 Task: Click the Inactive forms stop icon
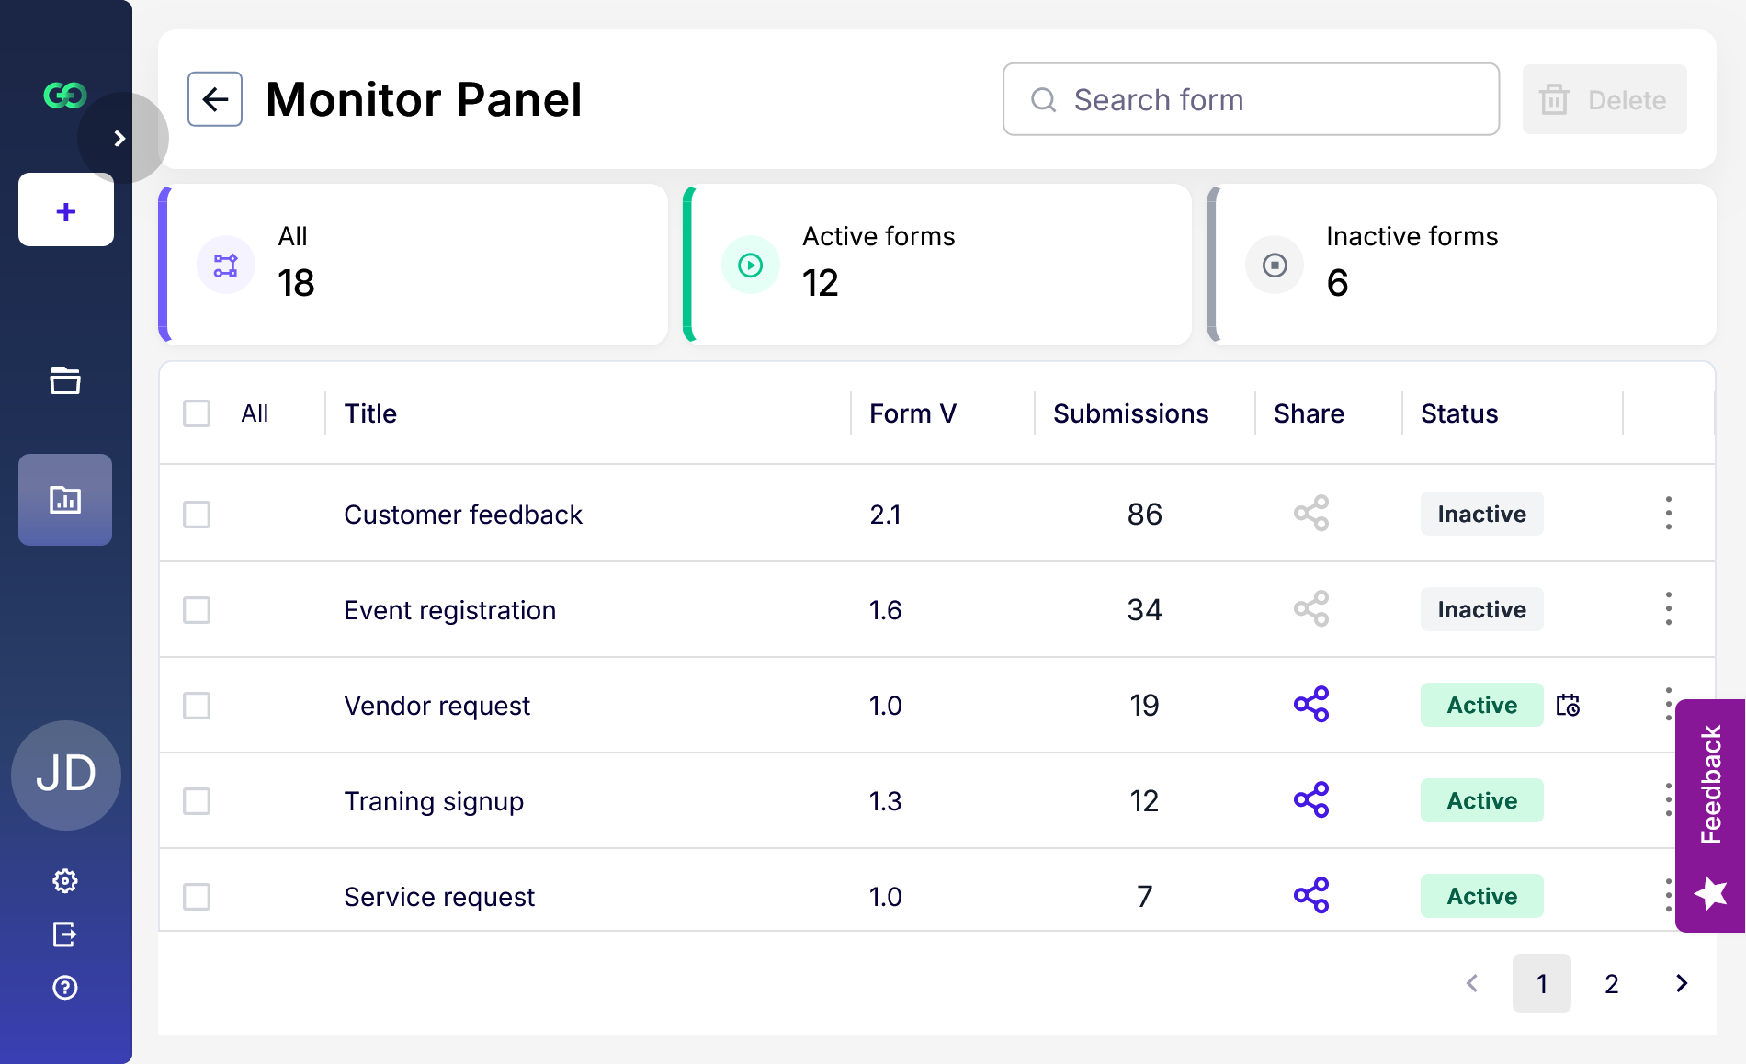tap(1275, 266)
